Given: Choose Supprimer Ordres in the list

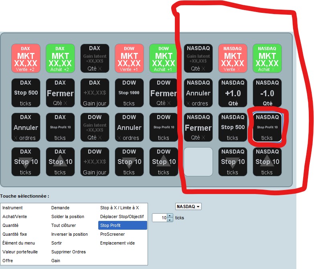Looking at the screenshot, I should click(x=69, y=252).
